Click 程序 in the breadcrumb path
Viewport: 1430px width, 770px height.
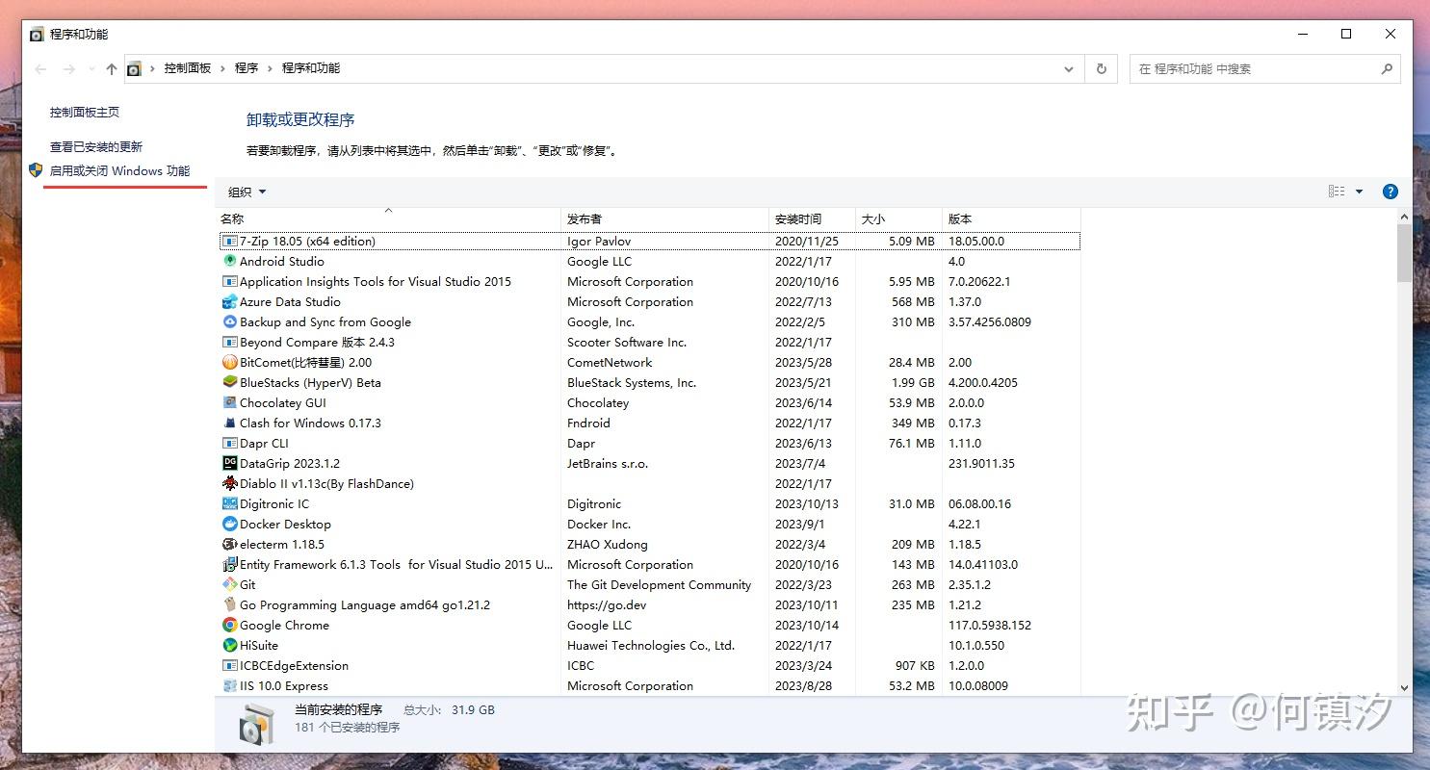tap(247, 68)
